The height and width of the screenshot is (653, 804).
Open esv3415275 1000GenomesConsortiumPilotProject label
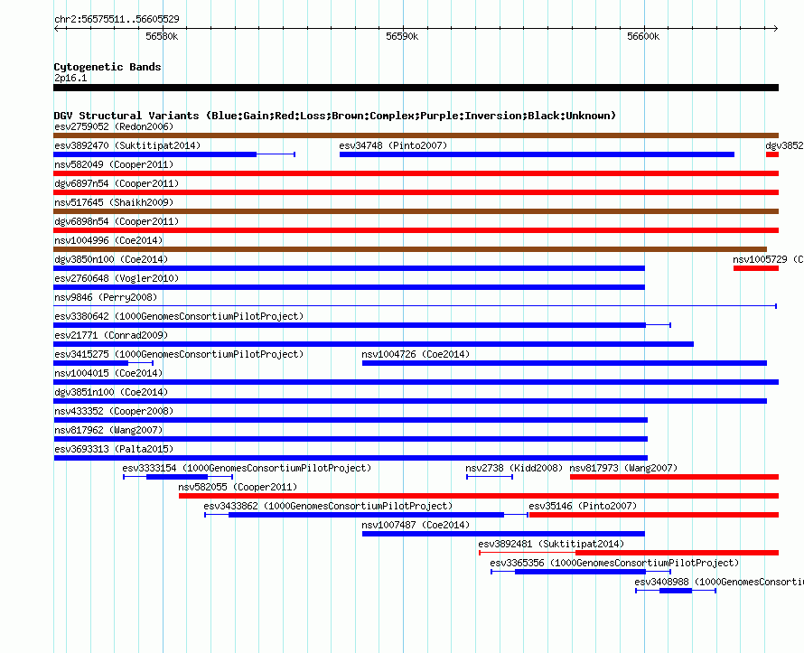pos(179,354)
